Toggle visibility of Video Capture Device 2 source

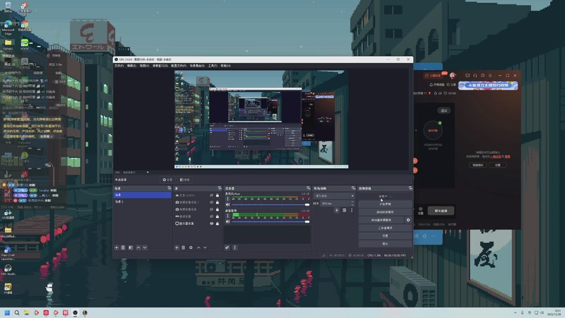coord(211,202)
